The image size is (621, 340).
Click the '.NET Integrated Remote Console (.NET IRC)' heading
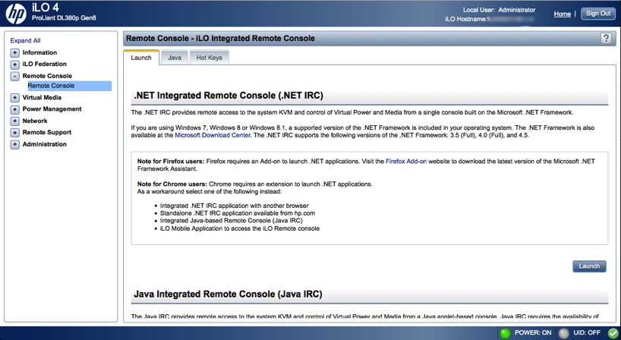click(229, 96)
